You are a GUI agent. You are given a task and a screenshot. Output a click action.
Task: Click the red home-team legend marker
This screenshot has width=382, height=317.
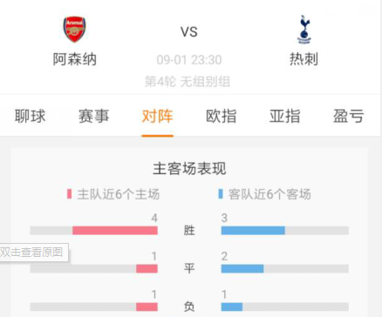[x=69, y=194]
